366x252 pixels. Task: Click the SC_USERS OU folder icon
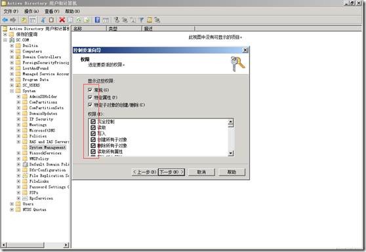[x=18, y=85]
